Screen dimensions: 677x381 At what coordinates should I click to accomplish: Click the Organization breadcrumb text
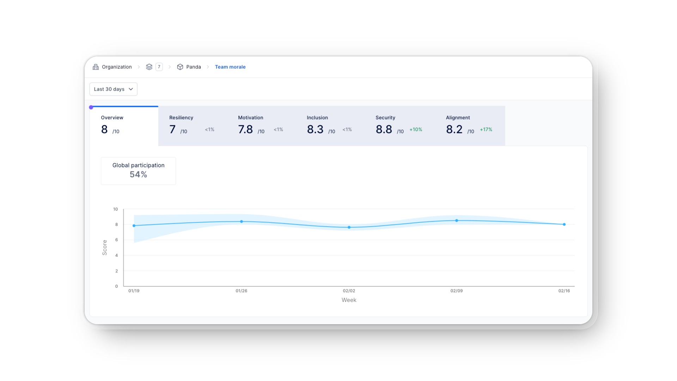[117, 67]
